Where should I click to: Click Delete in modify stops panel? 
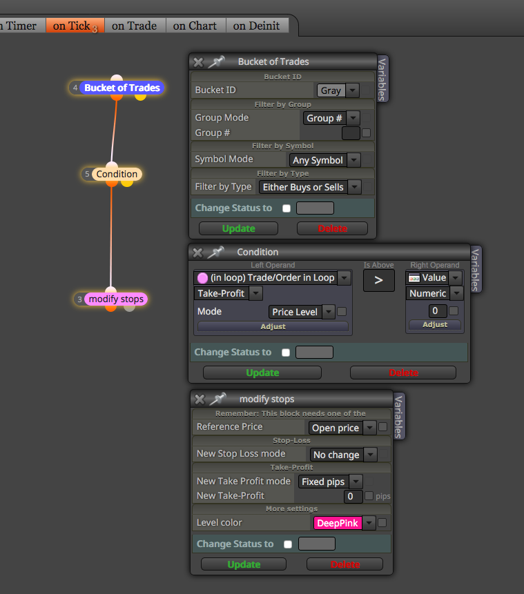pyautogui.click(x=345, y=564)
